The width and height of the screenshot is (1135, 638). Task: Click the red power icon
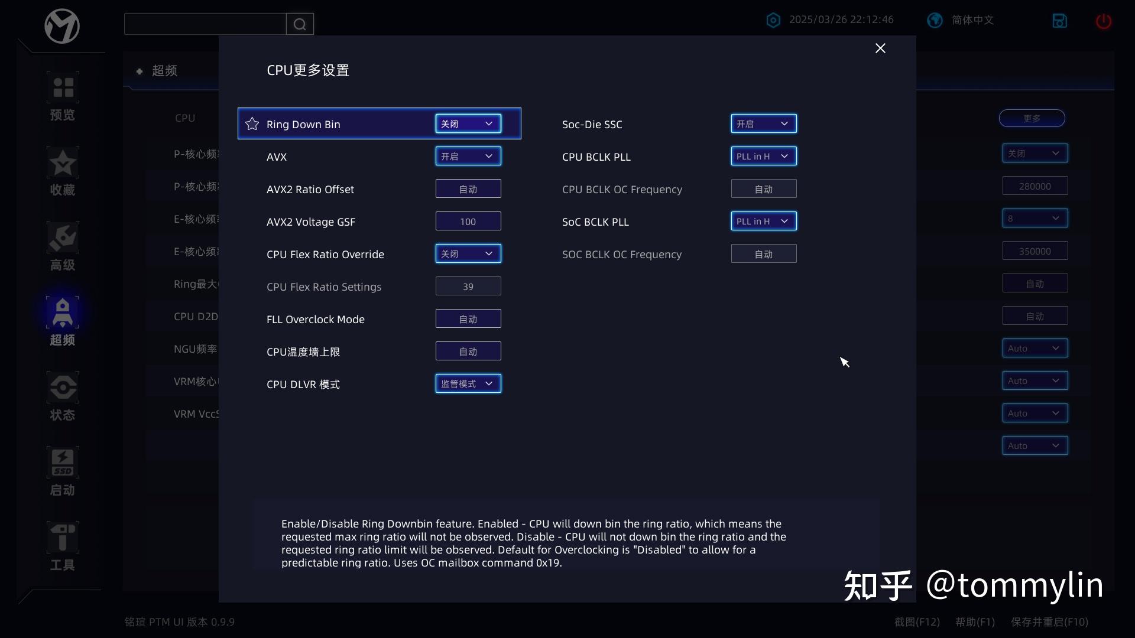pyautogui.click(x=1103, y=21)
